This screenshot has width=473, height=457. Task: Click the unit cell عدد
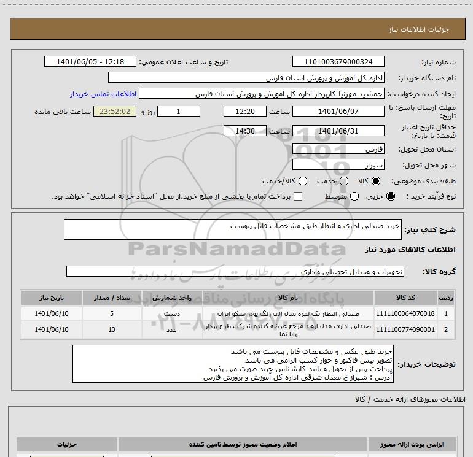(x=172, y=329)
